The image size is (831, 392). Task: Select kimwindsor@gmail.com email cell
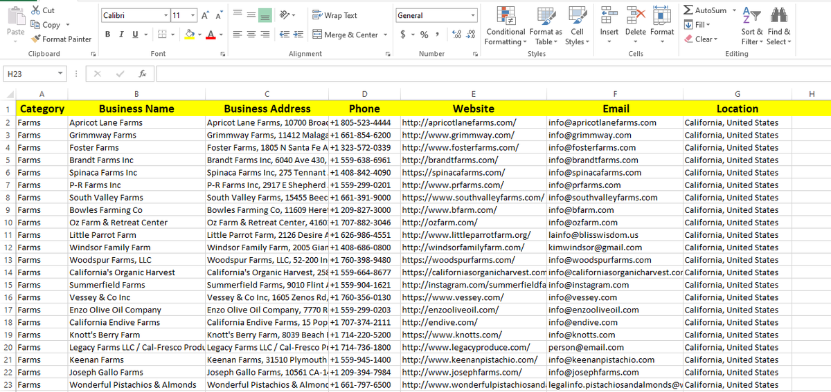[x=614, y=248]
